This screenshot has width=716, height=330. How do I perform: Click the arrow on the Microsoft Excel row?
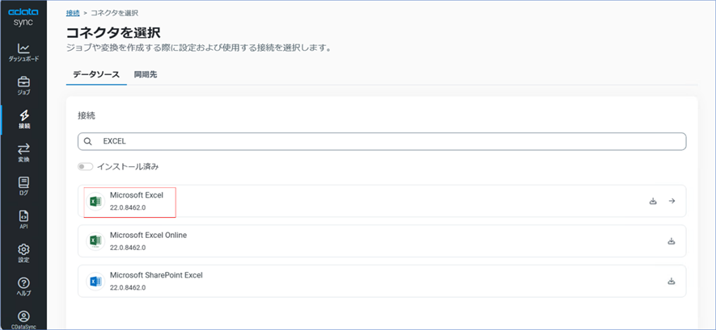[672, 201]
